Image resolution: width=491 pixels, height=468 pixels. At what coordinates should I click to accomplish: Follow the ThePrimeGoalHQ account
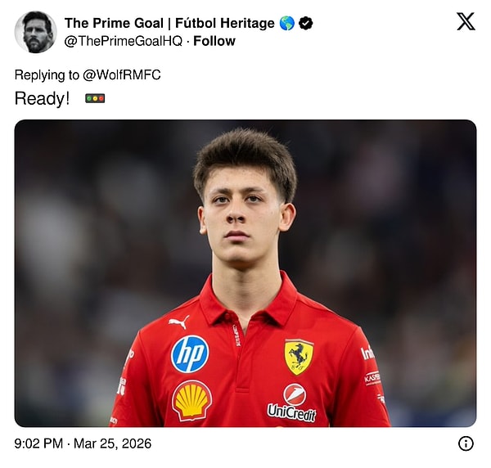pos(214,41)
